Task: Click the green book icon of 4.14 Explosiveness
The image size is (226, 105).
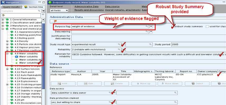Action: [12, 81]
